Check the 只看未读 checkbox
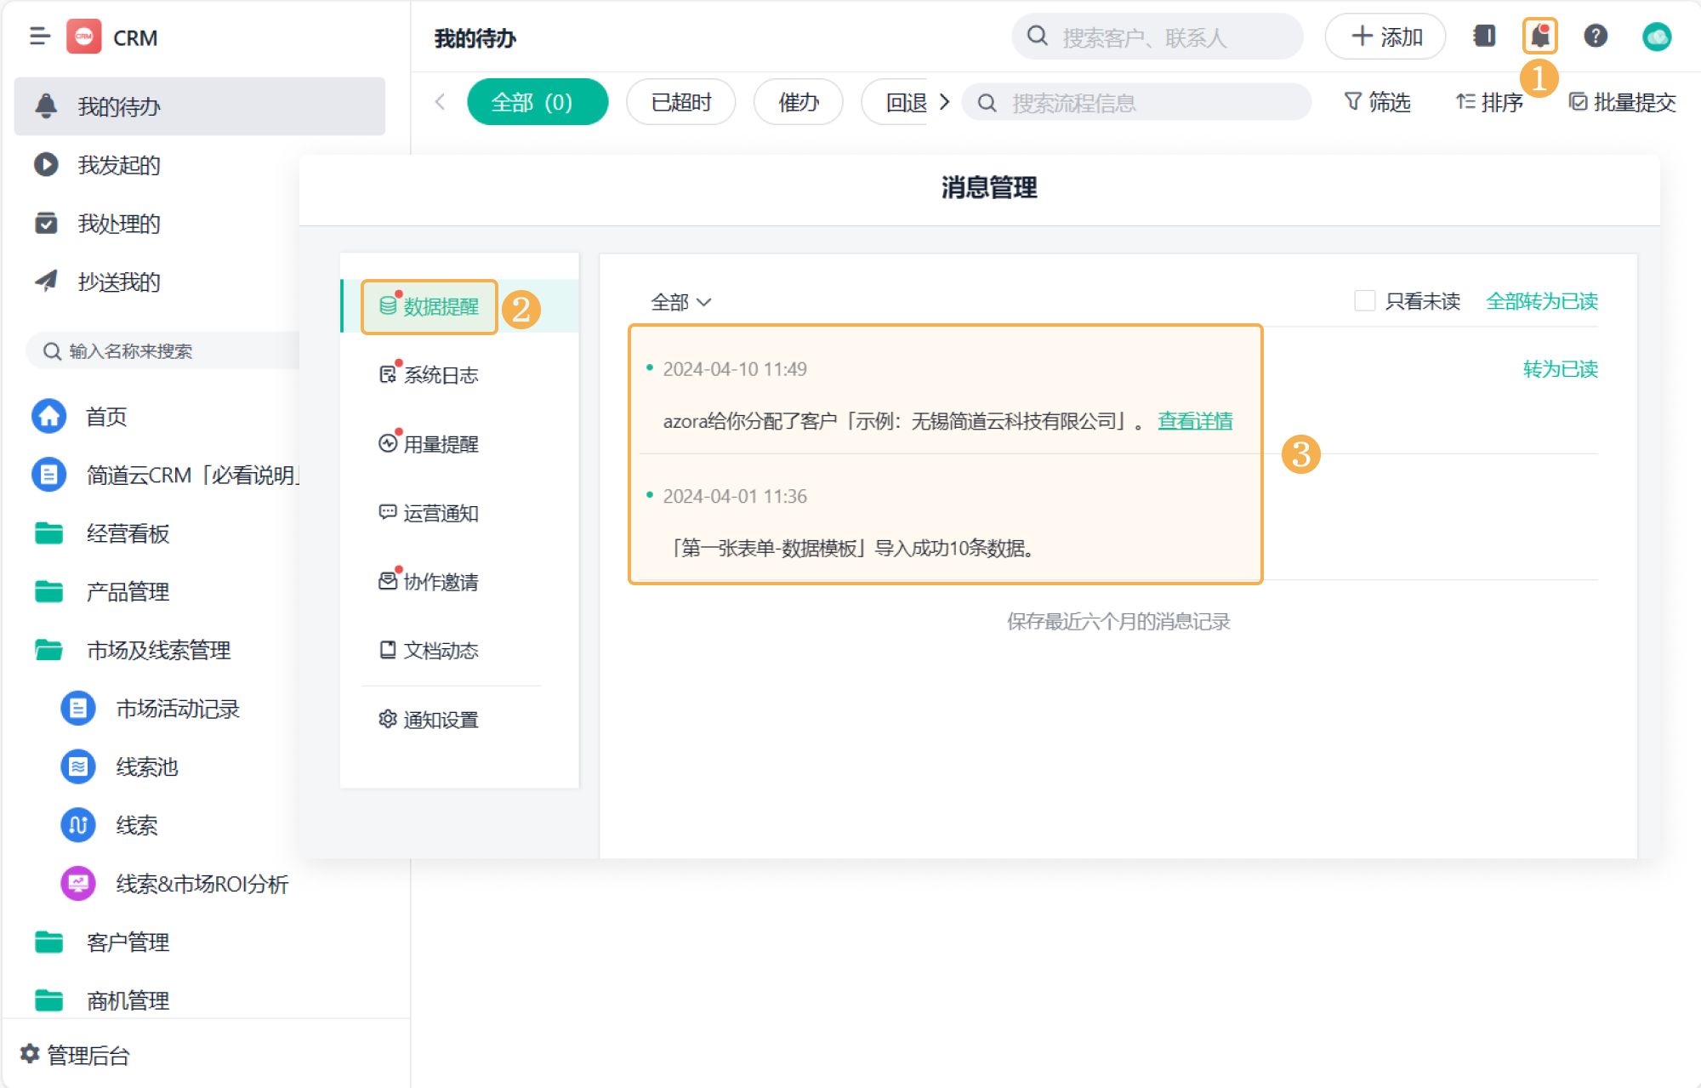This screenshot has height=1088, width=1701. pos(1364,300)
